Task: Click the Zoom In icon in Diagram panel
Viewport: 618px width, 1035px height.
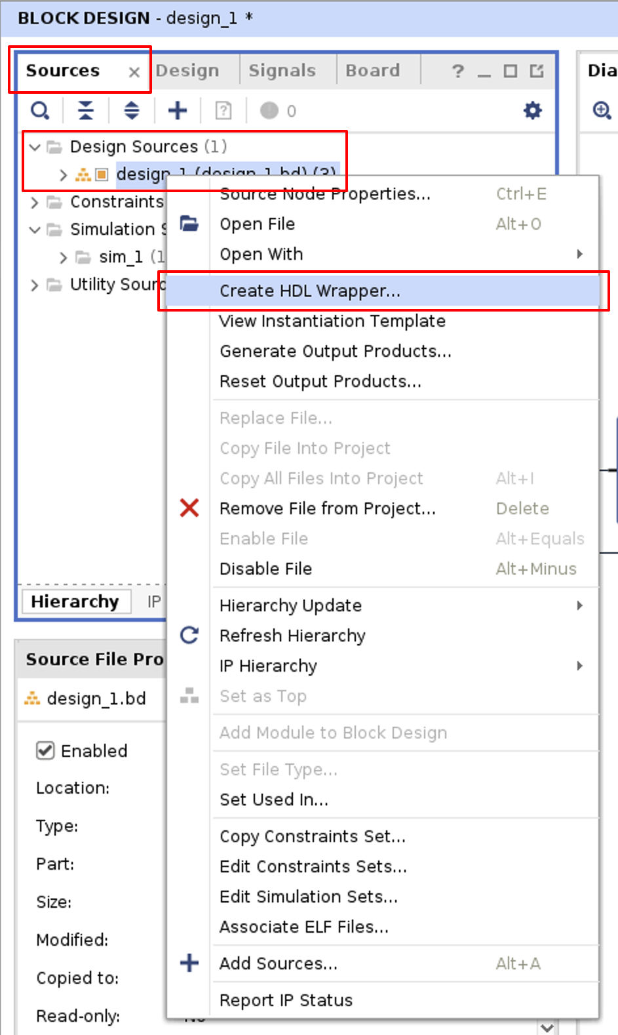Action: tap(600, 110)
